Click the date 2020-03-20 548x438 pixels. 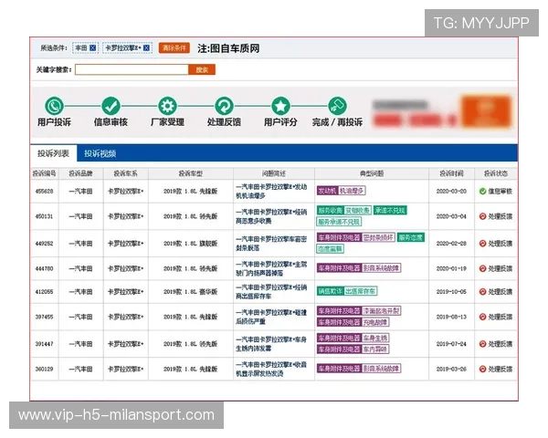pos(451,191)
